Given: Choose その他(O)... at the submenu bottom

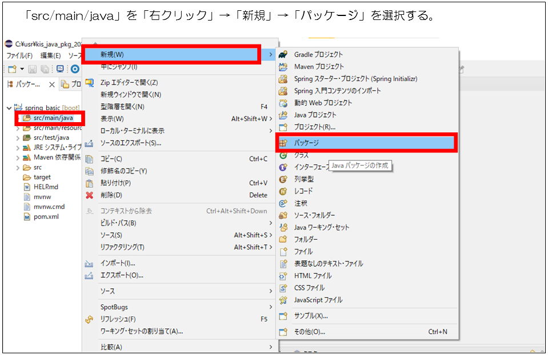Looking at the screenshot, I should [309, 332].
